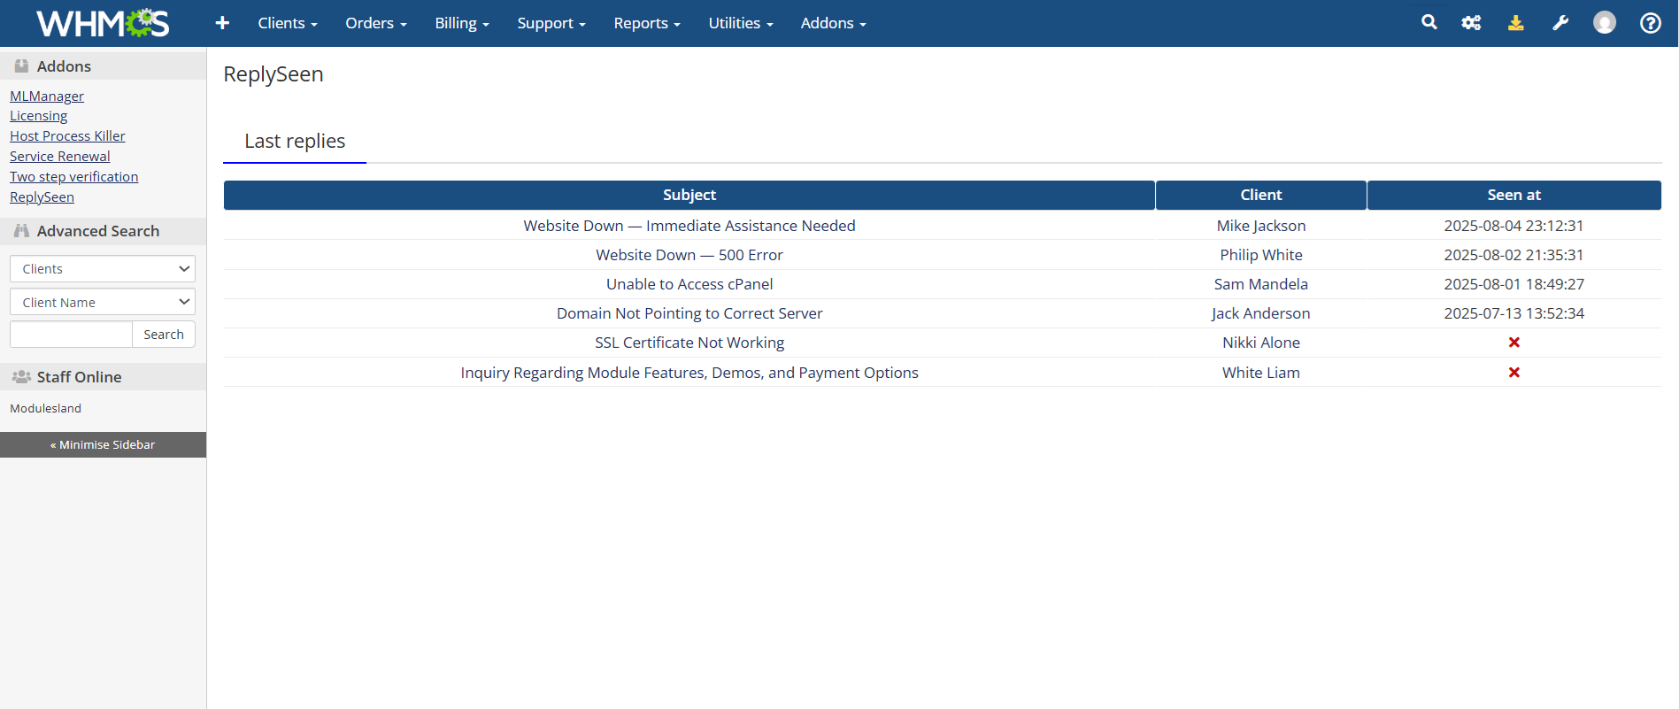The width and height of the screenshot is (1679, 709).
Task: Open the automation gears icon
Action: [1471, 23]
